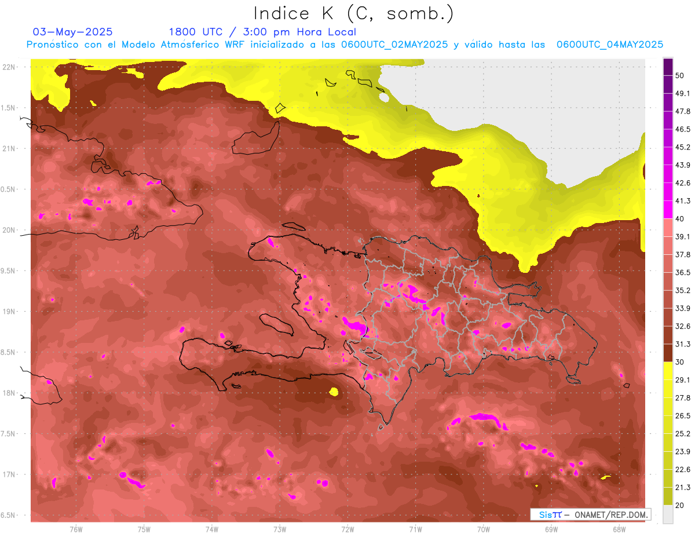Viewport: 695px width, 537px height.
Task: Click the "68W" longitude label
Action: point(619,529)
